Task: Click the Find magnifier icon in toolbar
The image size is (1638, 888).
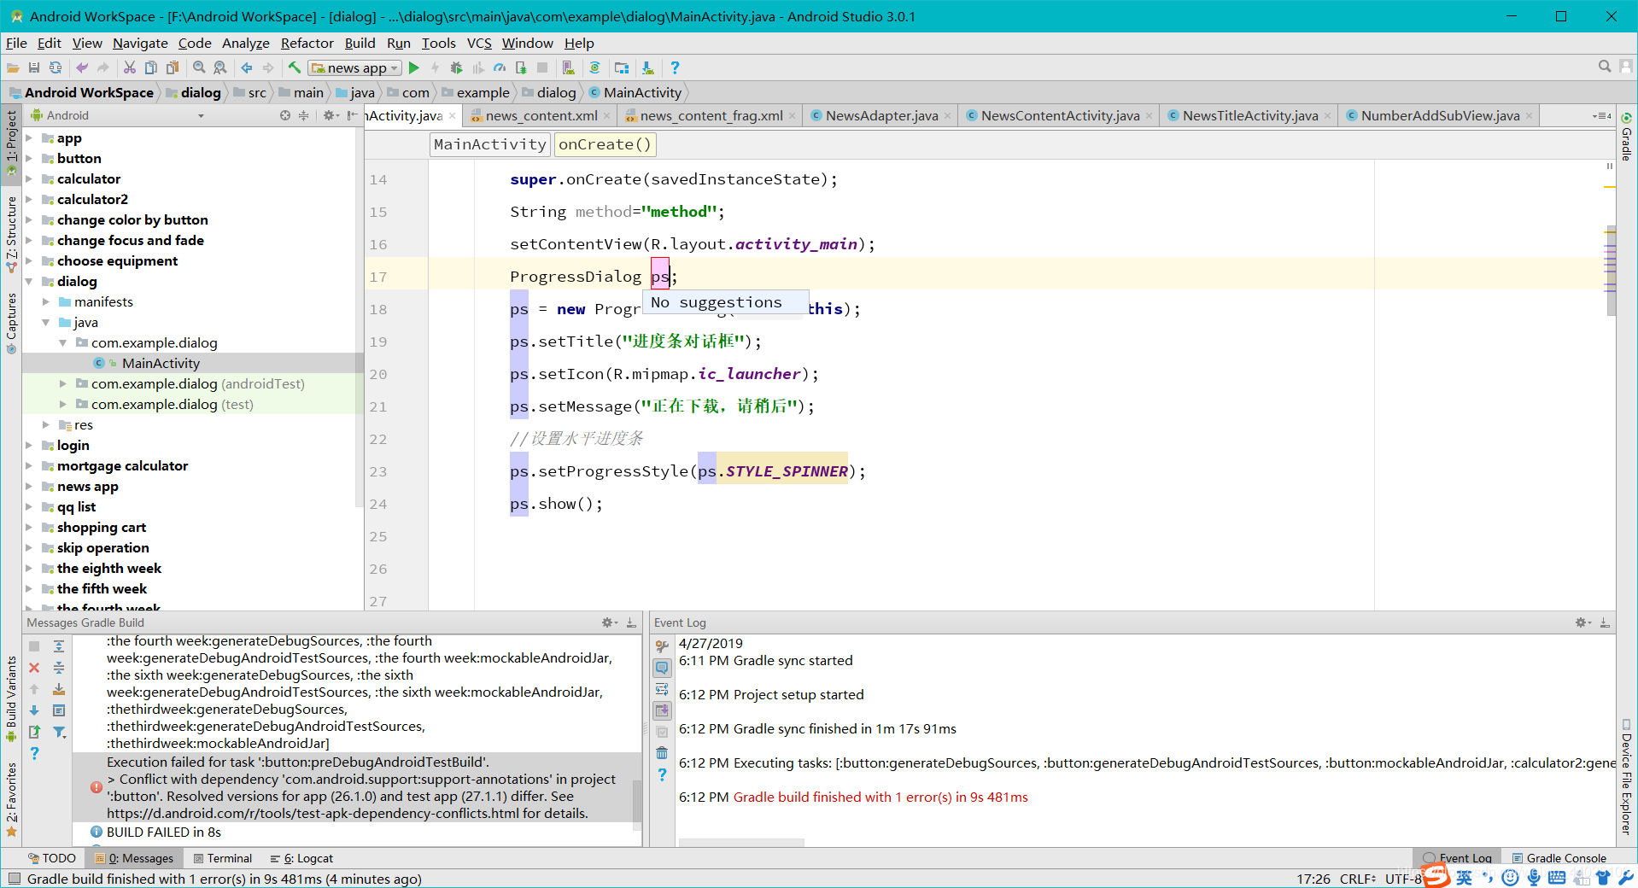Action: coord(199,67)
